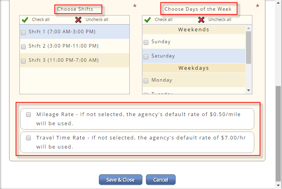282x189 pixels.
Task: Click red X icon in Days of Week
Action: click(201, 19)
